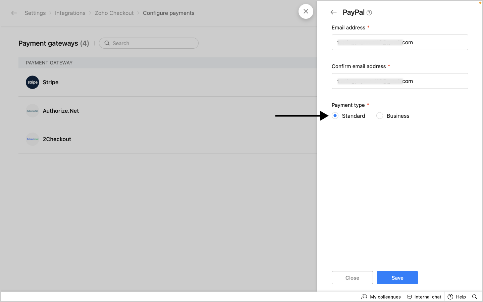Screen dimensions: 483x302
Task: Open Internal chat
Action: pyautogui.click(x=424, y=297)
